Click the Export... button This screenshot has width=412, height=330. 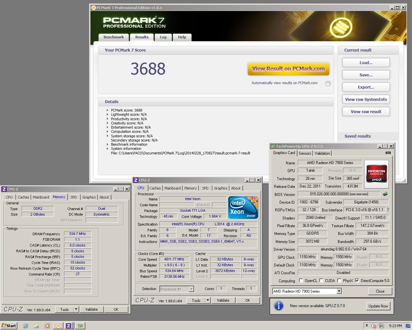click(x=366, y=87)
